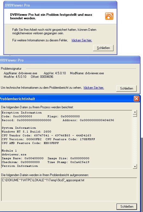Screen dimensions: 143x212
Task: Click Schließen in the crash notification dialog
Action: [103, 48]
